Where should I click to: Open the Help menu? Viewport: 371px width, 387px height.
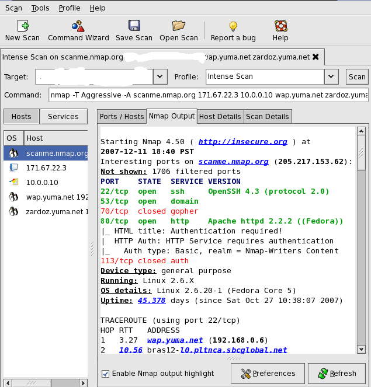(98, 8)
